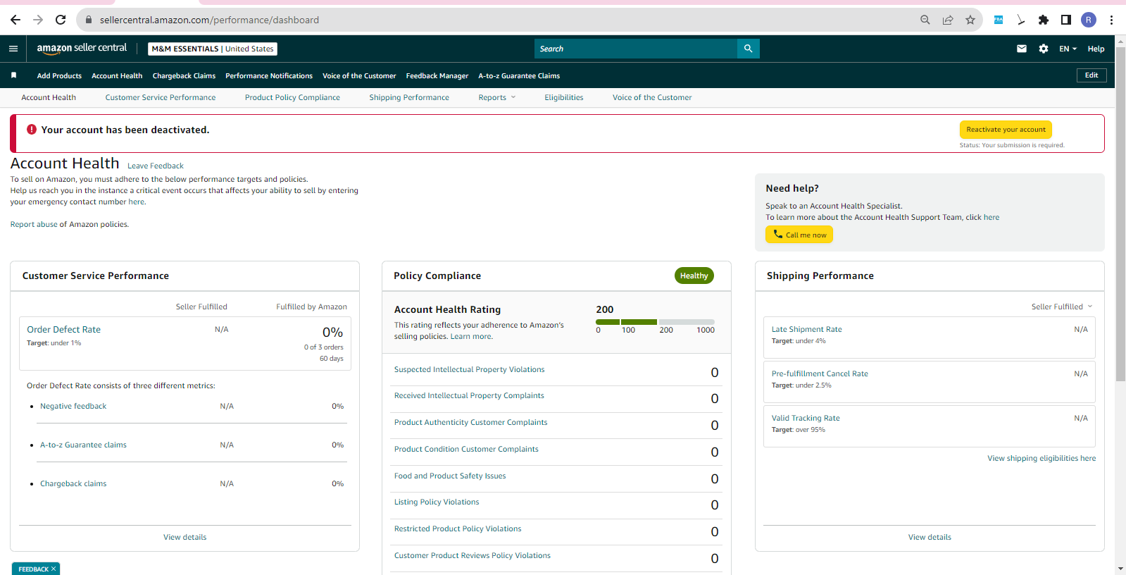This screenshot has height=575, width=1126.
Task: Open the Order Defect Rate link
Action: click(64, 330)
